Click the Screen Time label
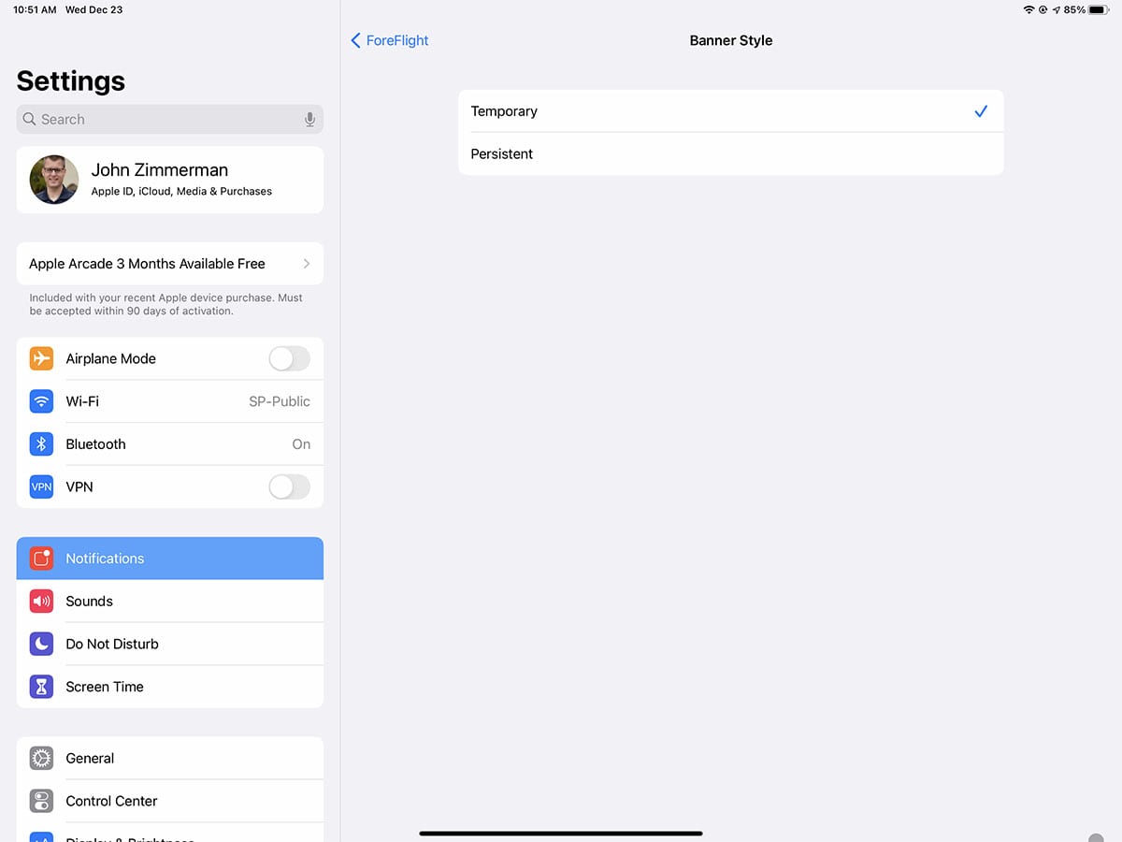 pyautogui.click(x=105, y=687)
